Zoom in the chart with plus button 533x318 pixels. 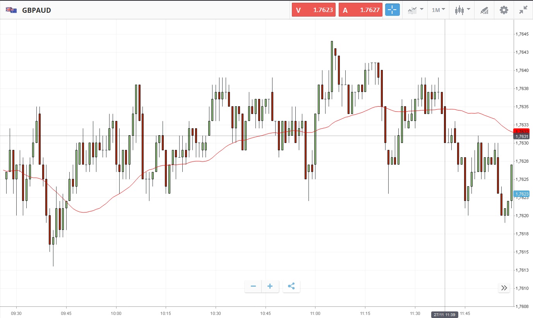coord(270,286)
